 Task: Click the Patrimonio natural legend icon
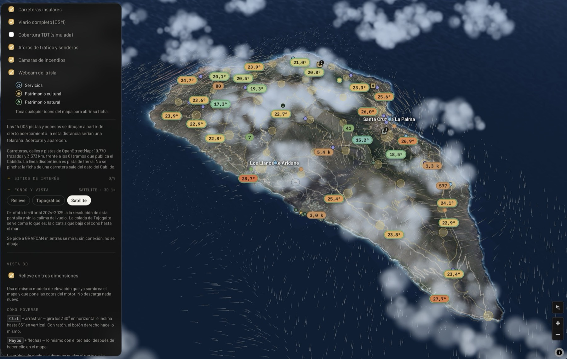(19, 102)
